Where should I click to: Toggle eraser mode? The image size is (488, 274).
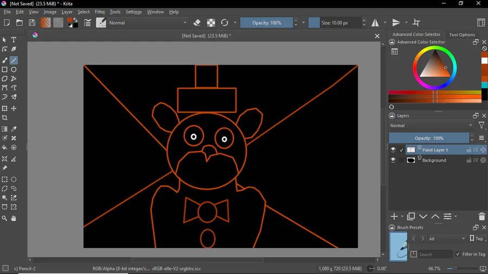click(x=197, y=23)
